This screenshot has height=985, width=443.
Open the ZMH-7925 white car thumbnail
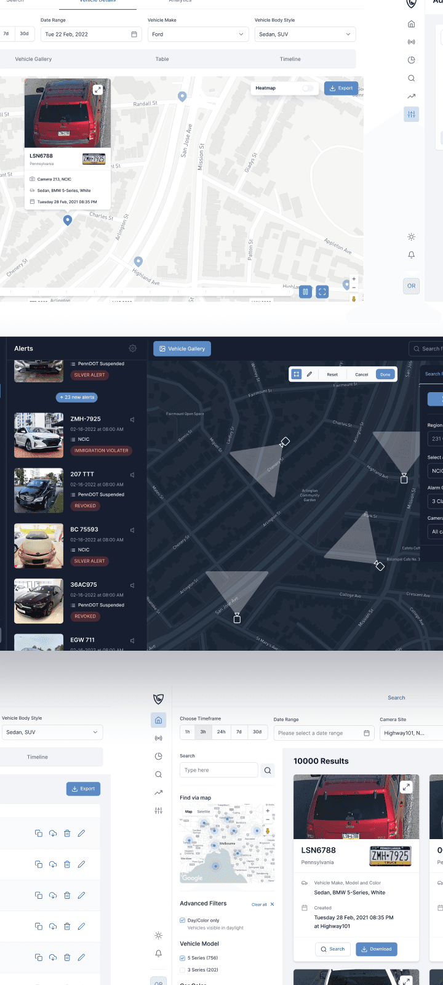[x=39, y=435]
